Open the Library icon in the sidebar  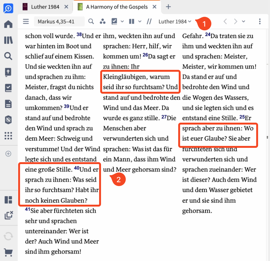[x=8, y=40]
